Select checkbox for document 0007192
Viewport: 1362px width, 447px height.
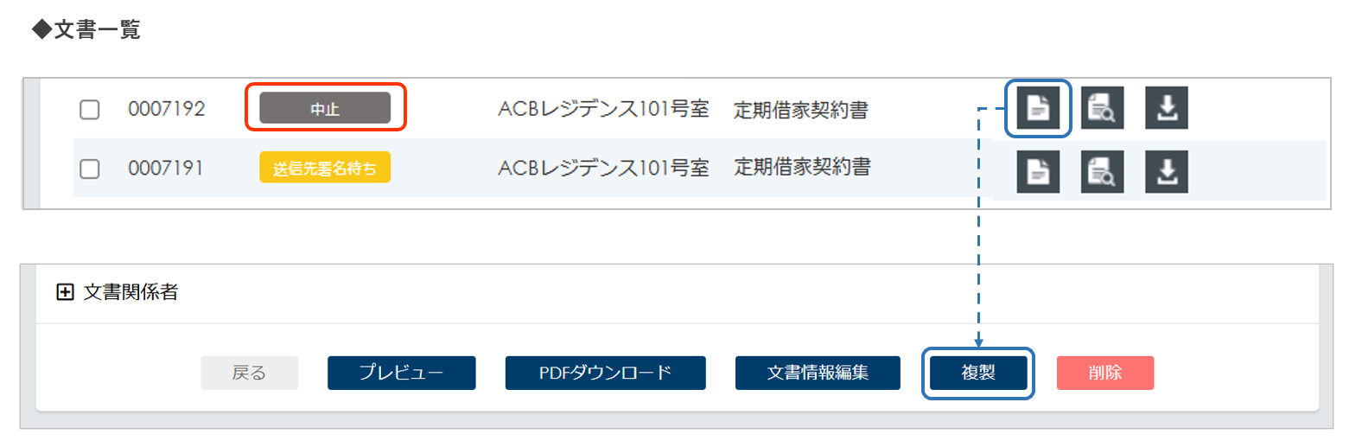tap(90, 110)
